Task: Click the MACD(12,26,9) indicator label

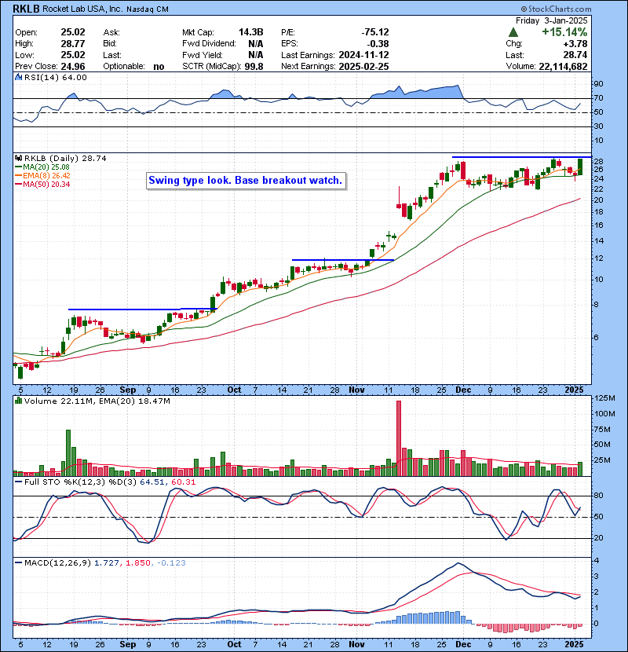Action: pos(57,563)
